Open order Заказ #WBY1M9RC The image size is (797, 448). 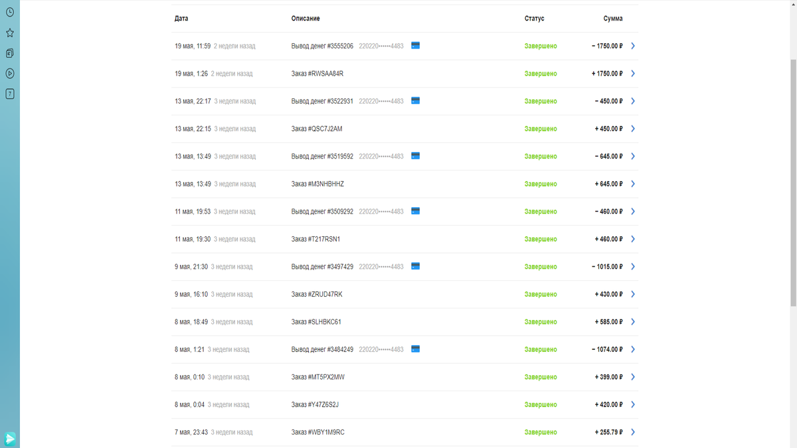[318, 432]
